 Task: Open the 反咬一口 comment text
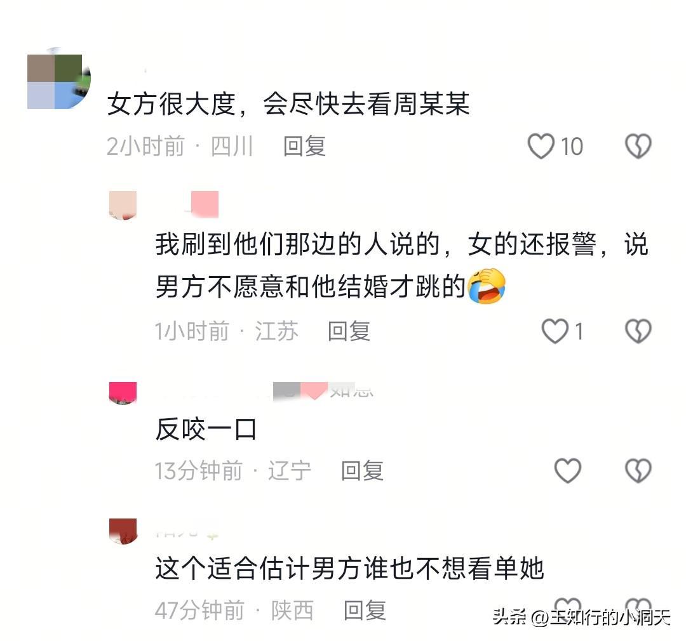(206, 430)
